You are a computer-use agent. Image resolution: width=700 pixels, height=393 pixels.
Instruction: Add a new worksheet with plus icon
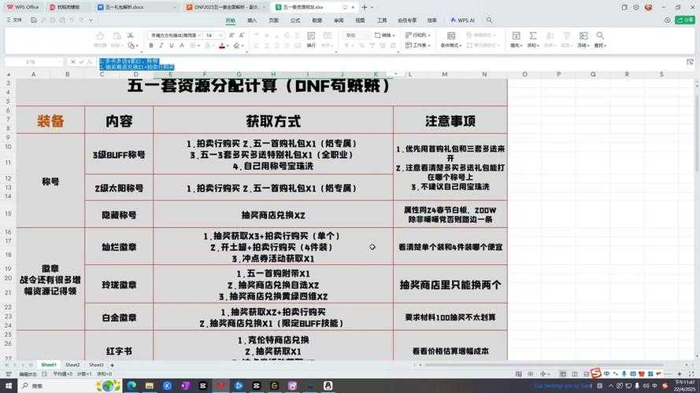(113, 365)
